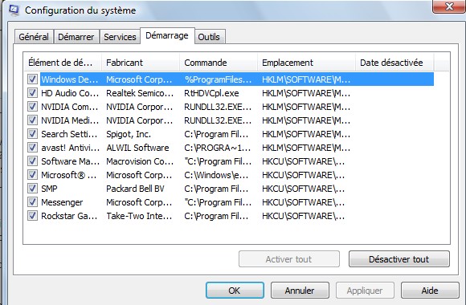
Task: Click the Macrovision Co… manufacturer cell
Action: 140,161
